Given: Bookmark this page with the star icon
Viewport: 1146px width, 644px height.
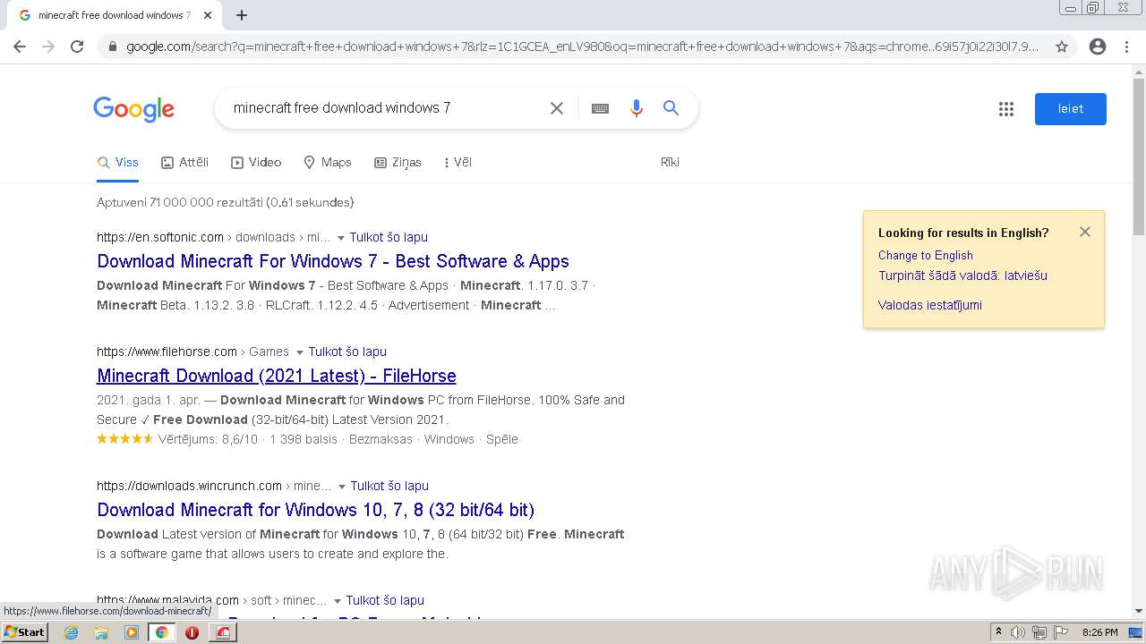Looking at the screenshot, I should point(1062,47).
